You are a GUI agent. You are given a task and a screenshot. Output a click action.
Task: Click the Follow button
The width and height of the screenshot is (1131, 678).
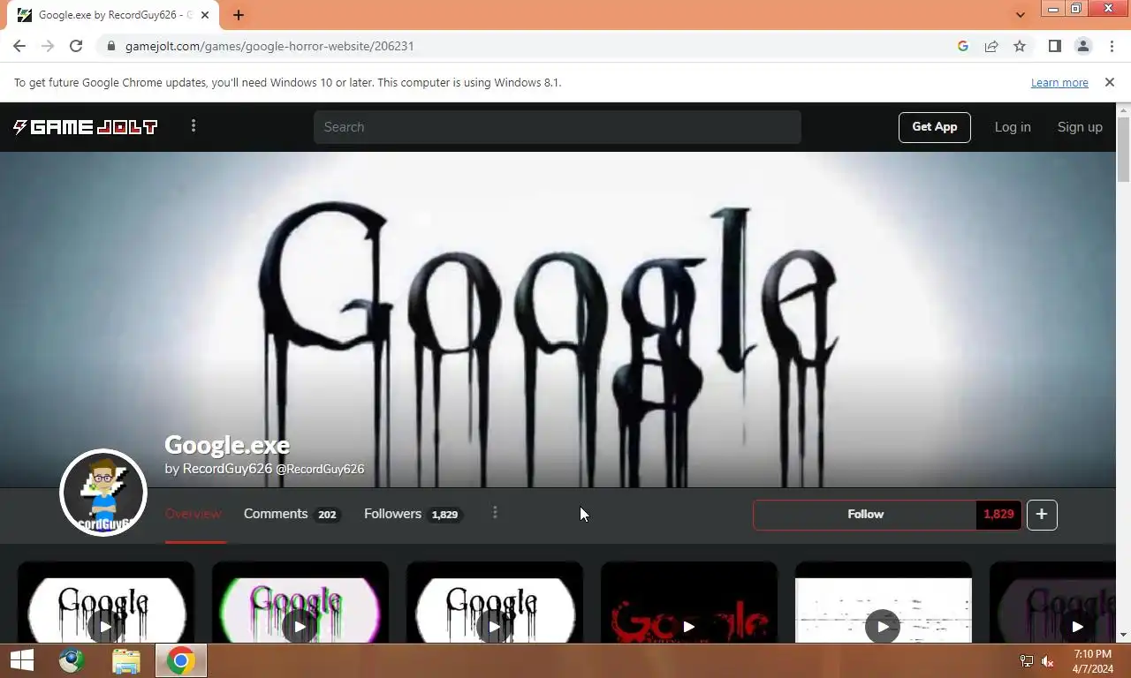(865, 514)
